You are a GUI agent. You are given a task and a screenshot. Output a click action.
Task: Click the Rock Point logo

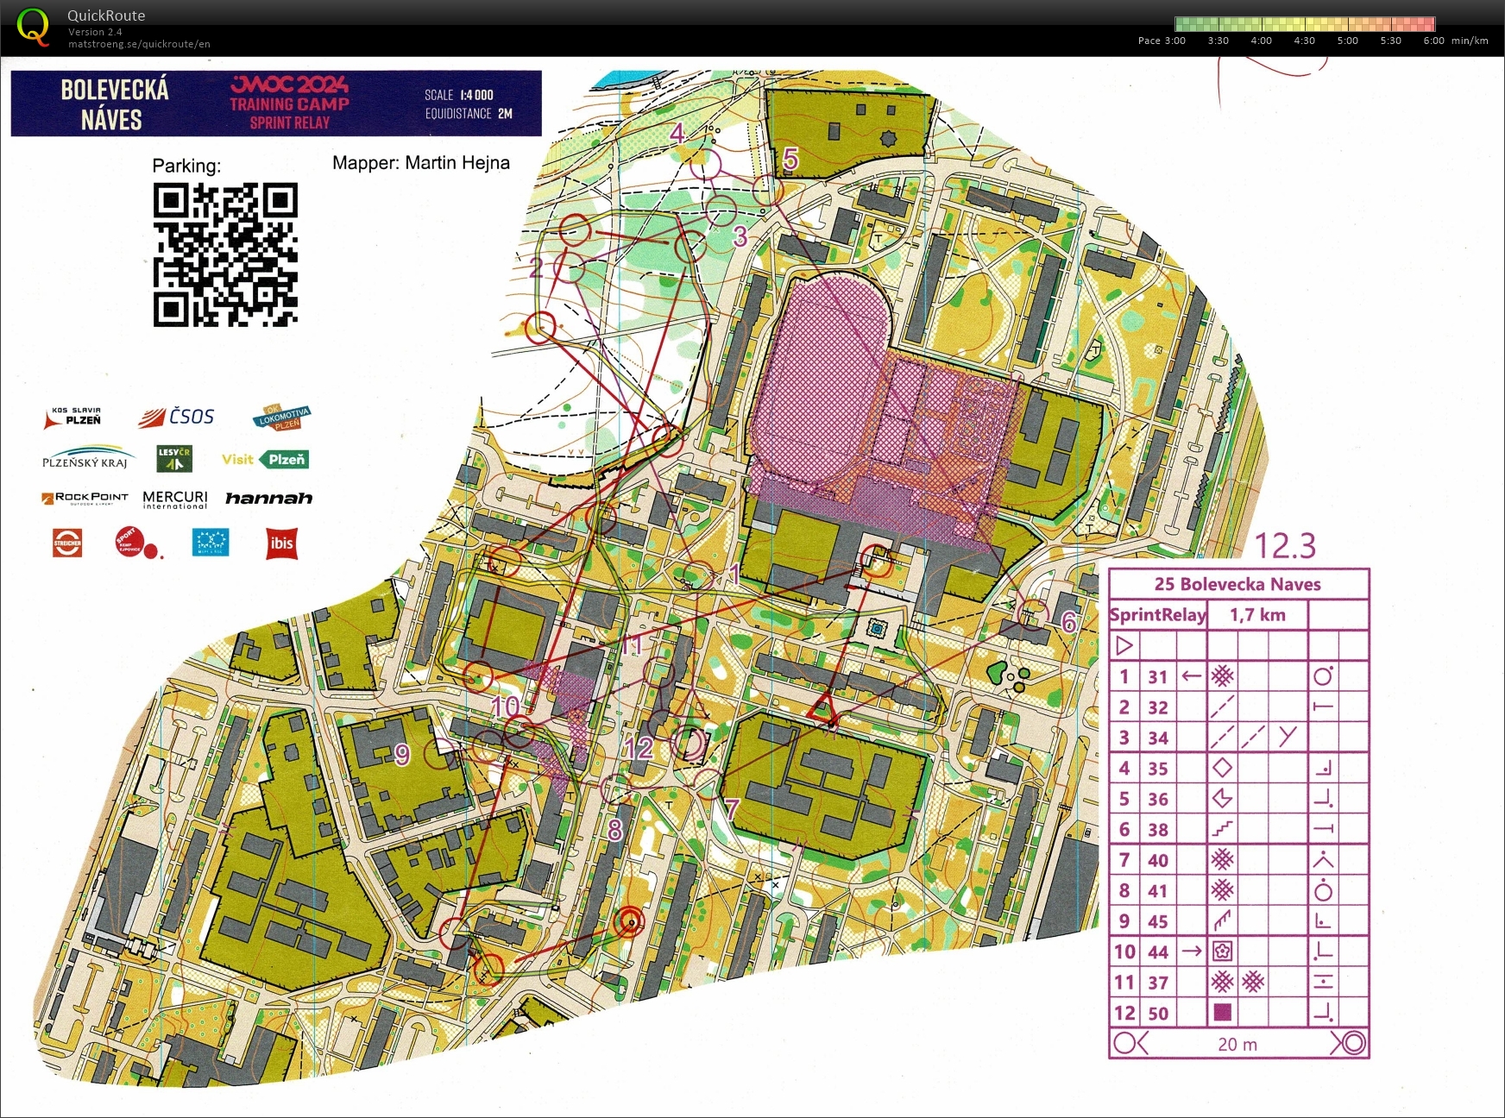pos(85,499)
